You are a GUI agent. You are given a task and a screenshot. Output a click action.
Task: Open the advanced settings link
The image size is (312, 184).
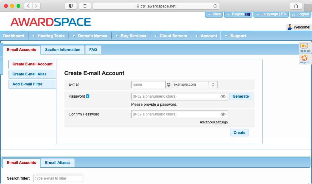coord(214,122)
